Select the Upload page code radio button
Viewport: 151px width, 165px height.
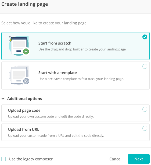[x=145, y=109]
